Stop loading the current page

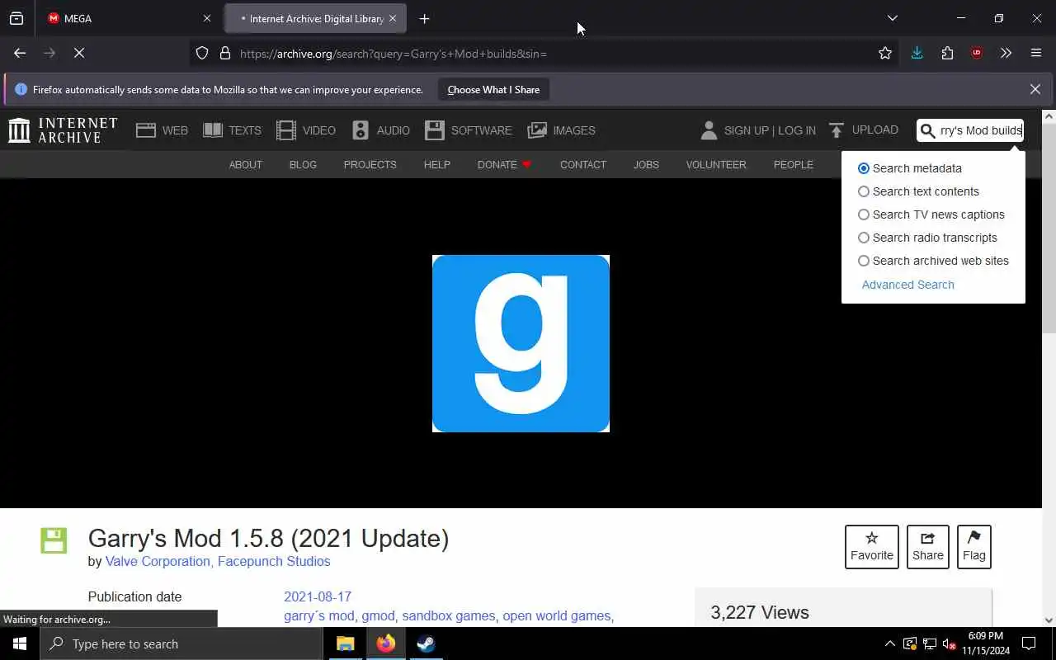tap(79, 53)
